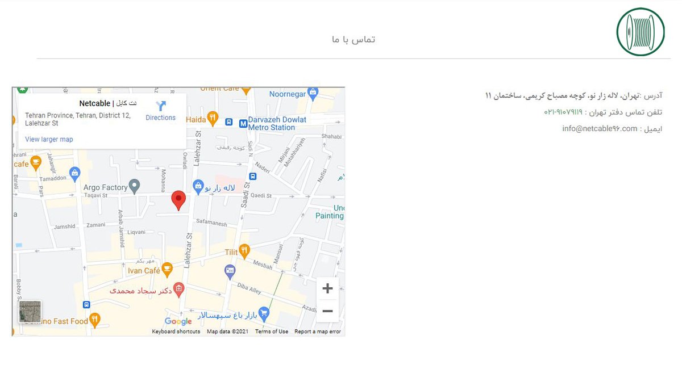Select the Haida restaurant marker
The image size is (682, 365).
[213, 118]
